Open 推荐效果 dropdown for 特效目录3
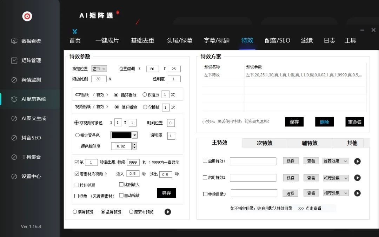Viewport: 379px width, 237px height. click(x=336, y=193)
